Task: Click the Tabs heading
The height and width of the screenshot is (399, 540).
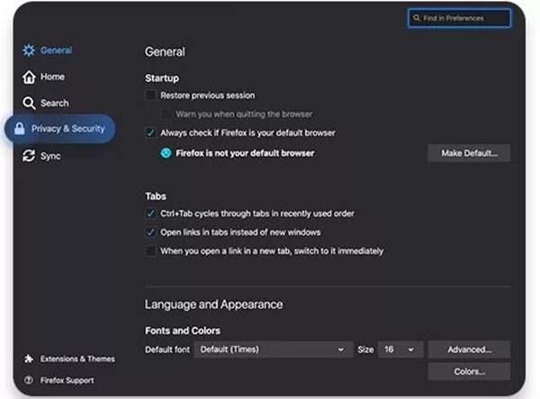Action: [x=156, y=196]
